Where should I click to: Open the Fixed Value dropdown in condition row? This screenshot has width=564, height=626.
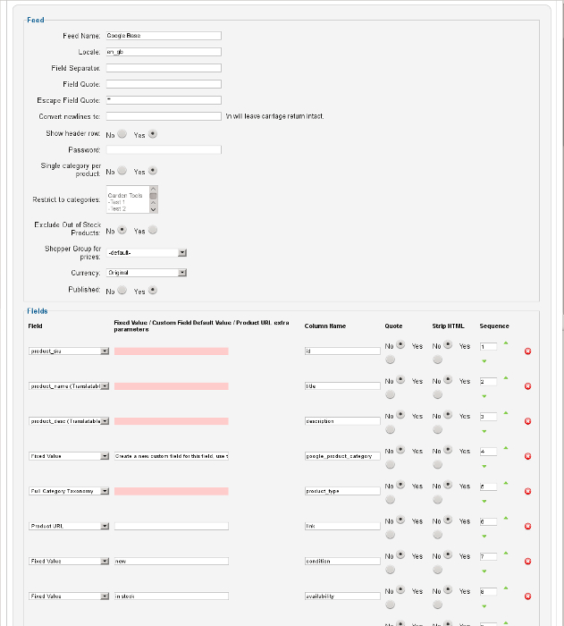pos(69,562)
